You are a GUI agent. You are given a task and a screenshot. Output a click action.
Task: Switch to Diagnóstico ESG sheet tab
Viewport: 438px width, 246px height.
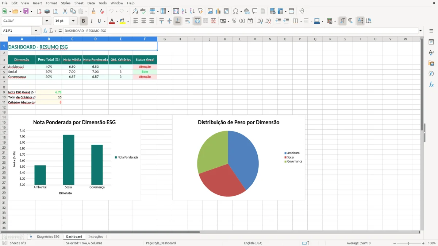tap(48, 237)
